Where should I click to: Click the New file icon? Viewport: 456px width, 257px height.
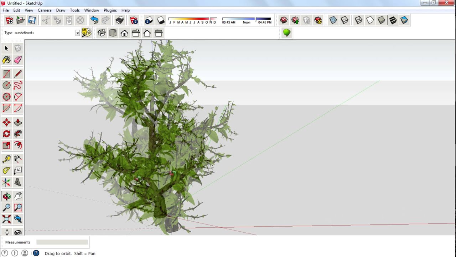tap(9, 20)
